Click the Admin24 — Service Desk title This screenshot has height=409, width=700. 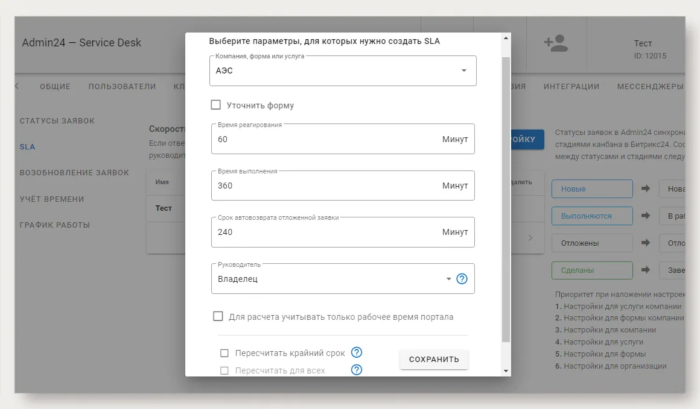pyautogui.click(x=81, y=43)
